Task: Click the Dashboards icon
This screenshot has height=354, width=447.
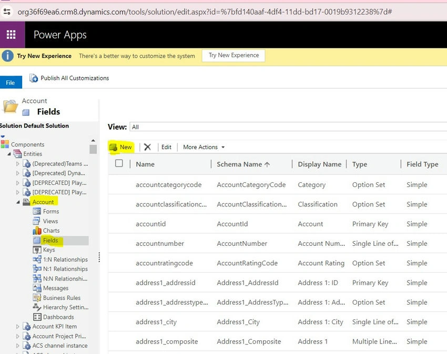Action: (37, 317)
